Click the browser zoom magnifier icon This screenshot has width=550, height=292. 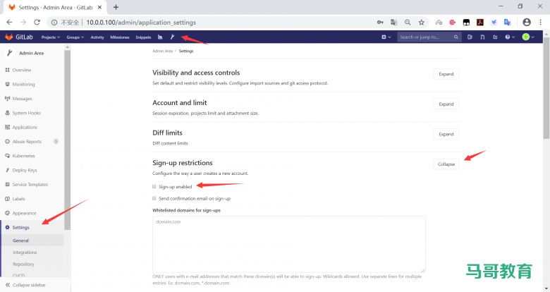(x=408, y=23)
